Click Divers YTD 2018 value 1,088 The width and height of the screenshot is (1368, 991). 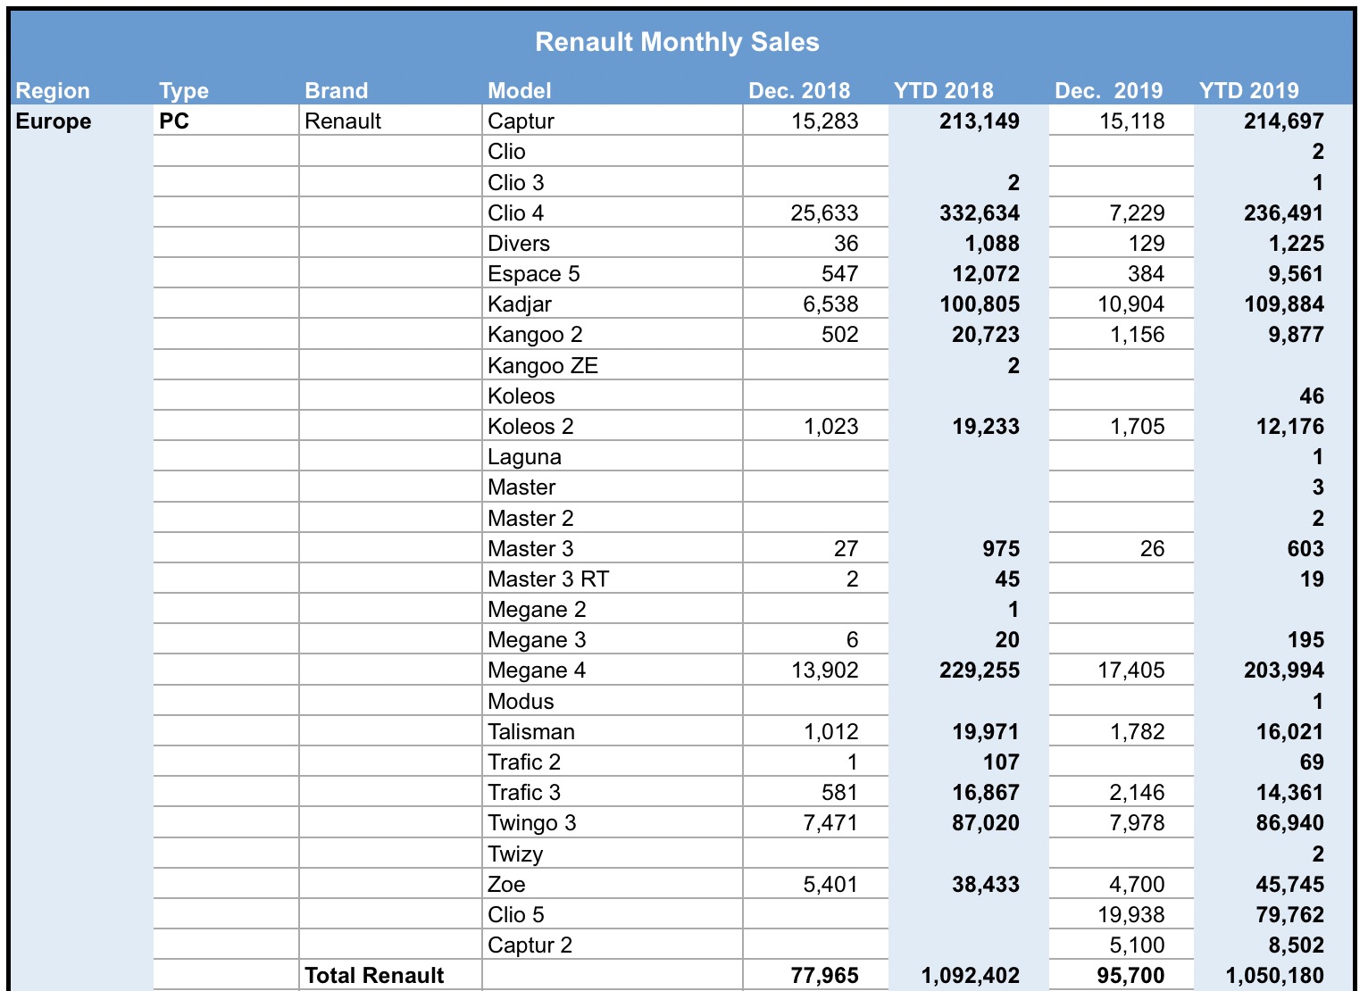[x=992, y=243]
